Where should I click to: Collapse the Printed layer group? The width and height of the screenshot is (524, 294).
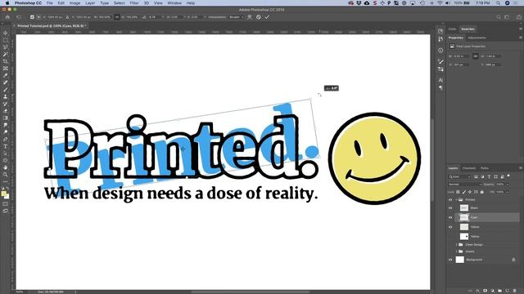456,199
